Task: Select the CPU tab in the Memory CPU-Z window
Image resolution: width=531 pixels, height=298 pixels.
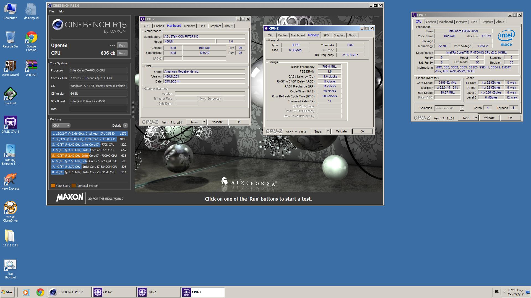Action: 270,35
